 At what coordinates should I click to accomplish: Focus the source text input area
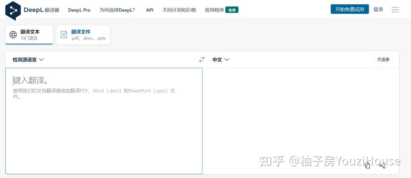coord(104,121)
